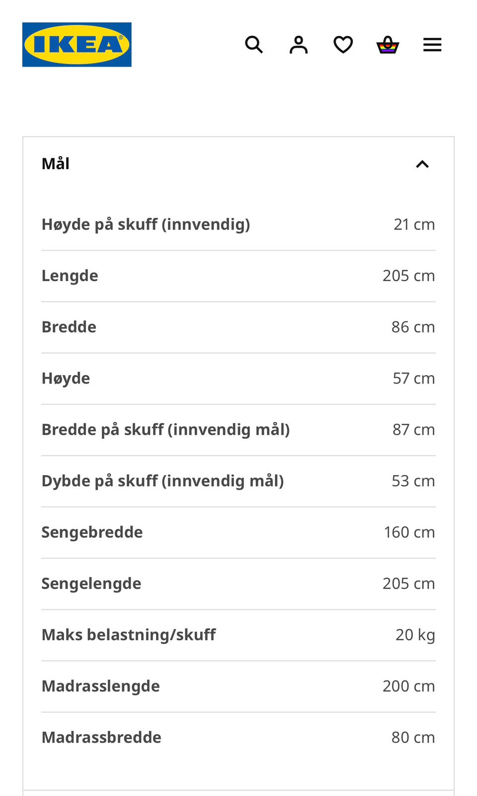Viewport: 477px width, 796px height.
Task: Select Bredde på skuff (innvendig mål) row
Action: pyautogui.click(x=238, y=429)
